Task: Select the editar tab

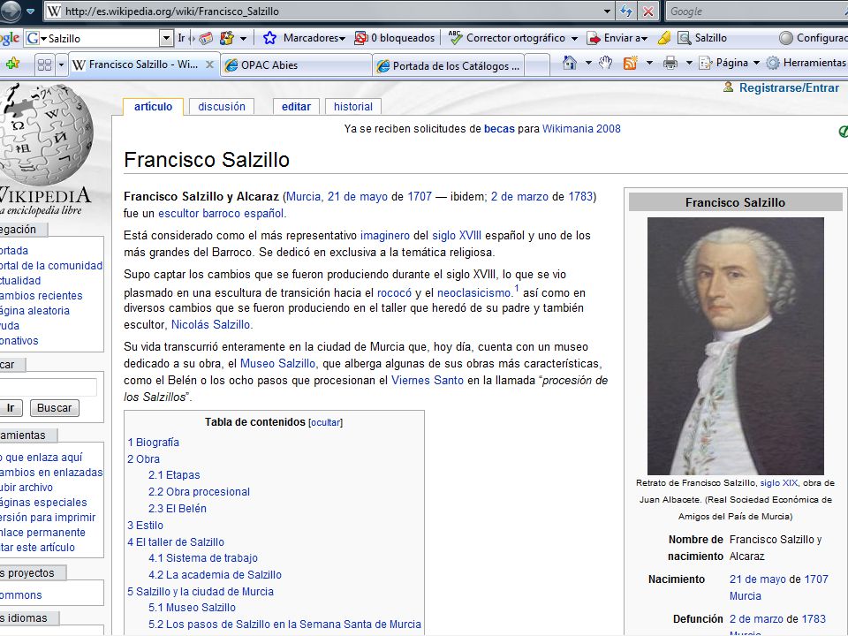Action: tap(297, 107)
